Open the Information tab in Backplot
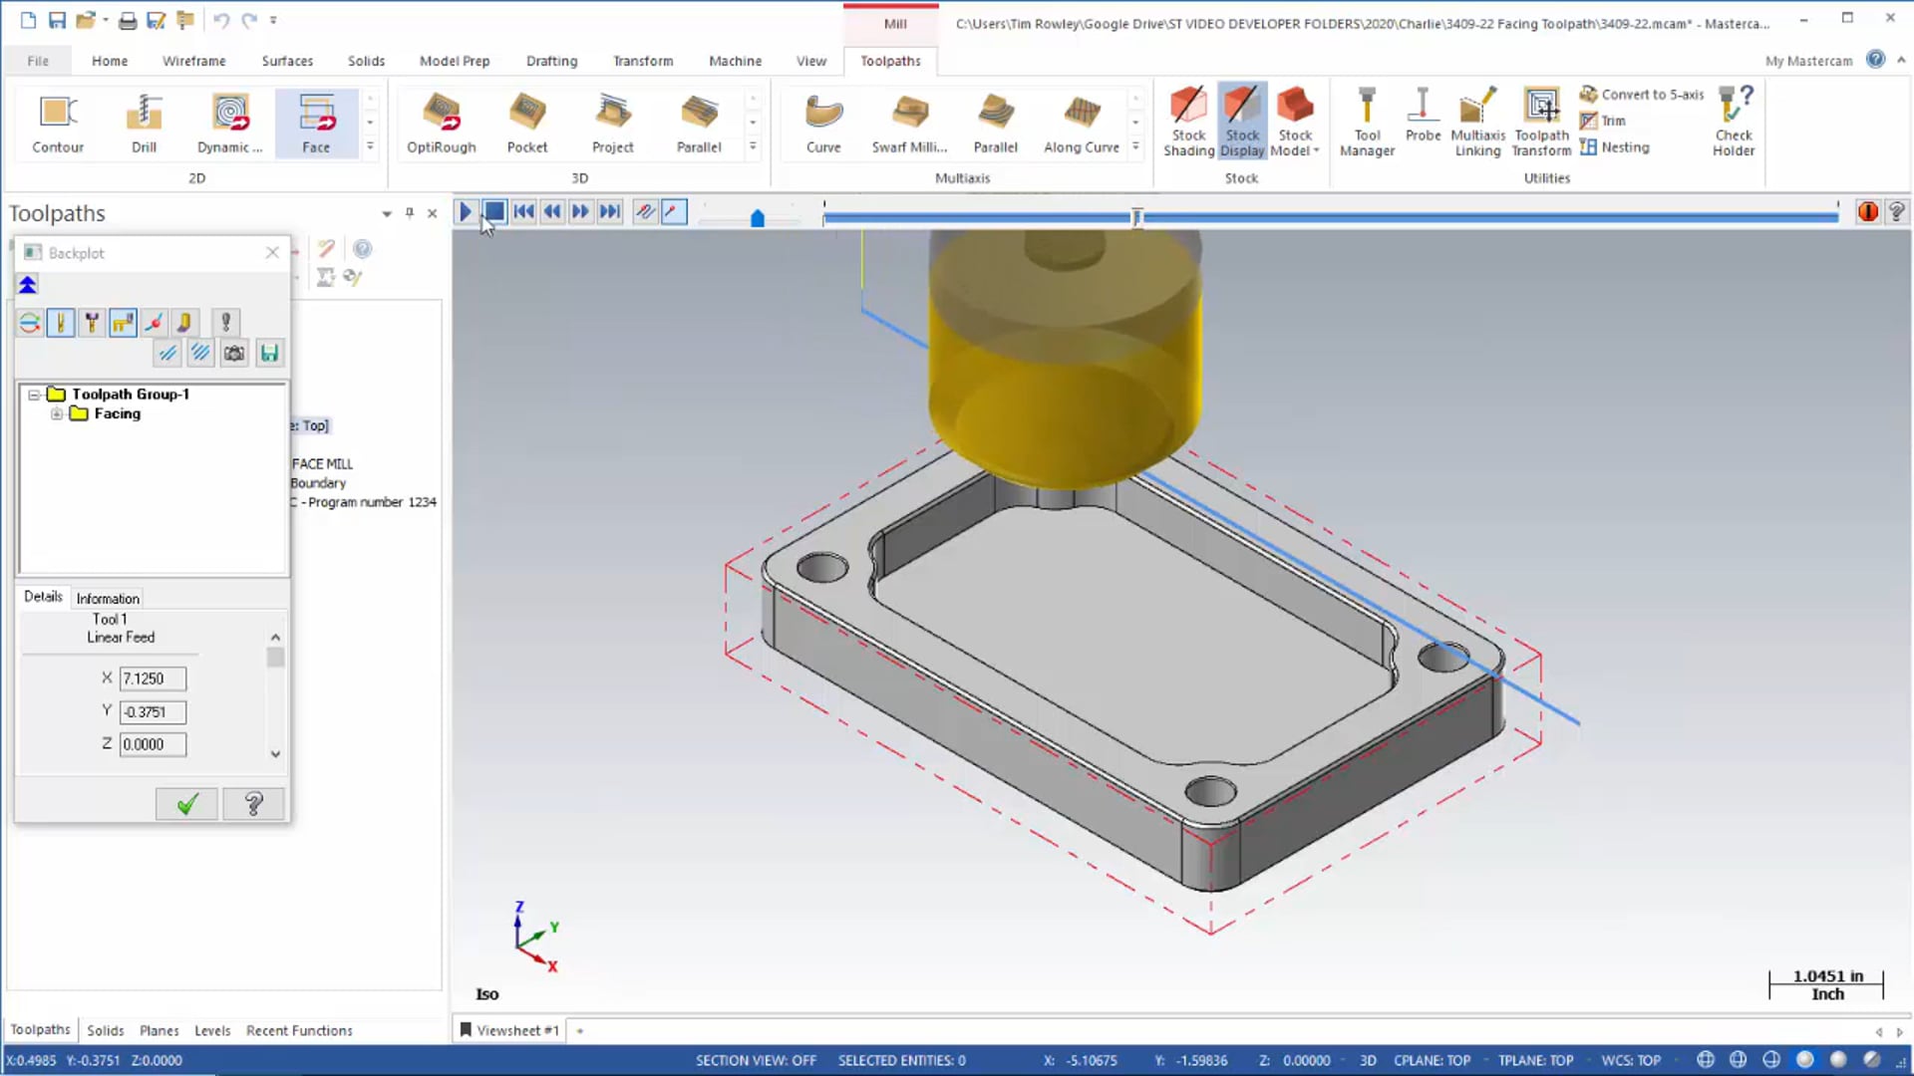Screen dimensions: 1914x1076 coord(108,599)
